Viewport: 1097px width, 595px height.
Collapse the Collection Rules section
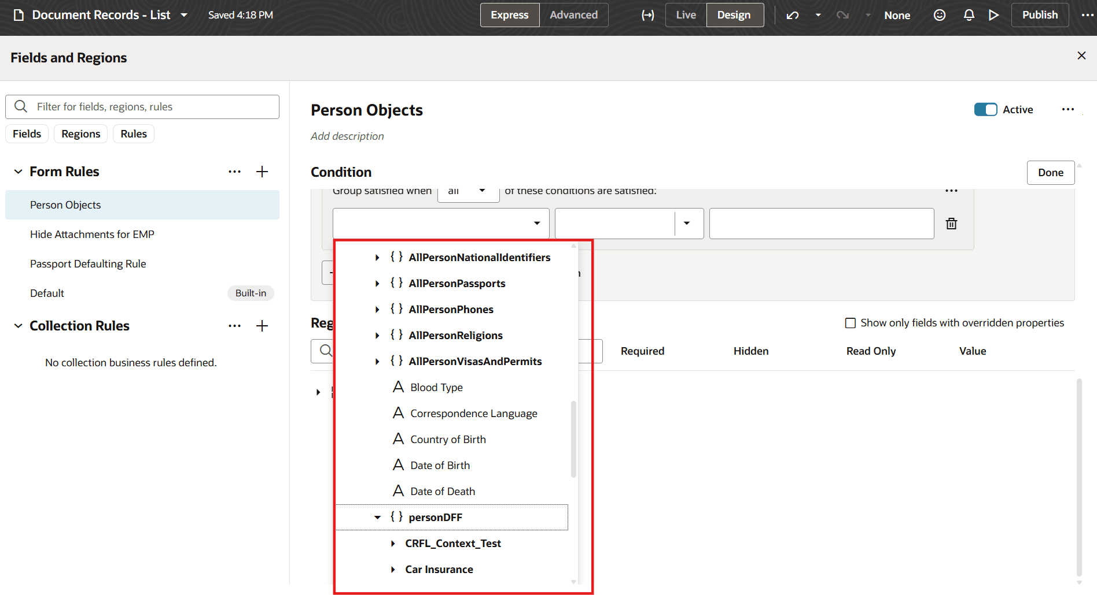18,326
